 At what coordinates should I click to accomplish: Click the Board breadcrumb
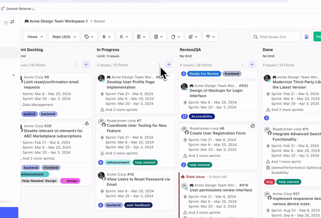[99, 21]
